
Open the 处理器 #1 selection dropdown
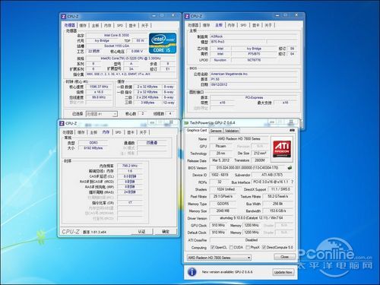(102, 114)
